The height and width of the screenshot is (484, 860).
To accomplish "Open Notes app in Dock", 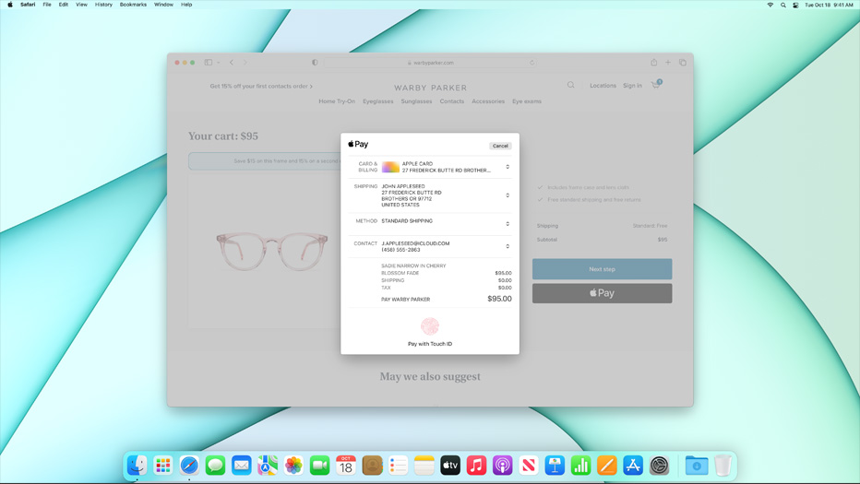I will [424, 466].
